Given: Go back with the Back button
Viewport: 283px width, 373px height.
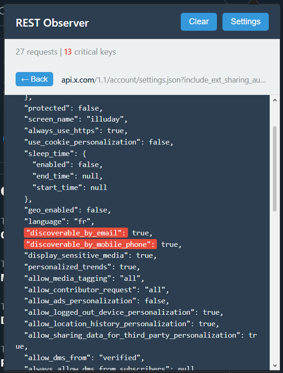Looking at the screenshot, I should pyautogui.click(x=34, y=79).
